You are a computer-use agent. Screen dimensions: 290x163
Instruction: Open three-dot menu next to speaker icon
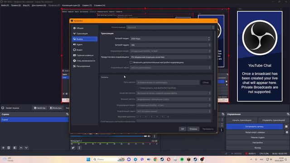click(x=155, y=136)
